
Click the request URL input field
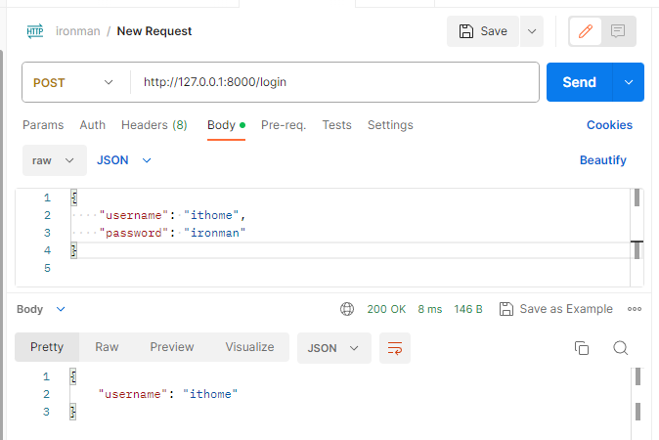click(x=334, y=82)
